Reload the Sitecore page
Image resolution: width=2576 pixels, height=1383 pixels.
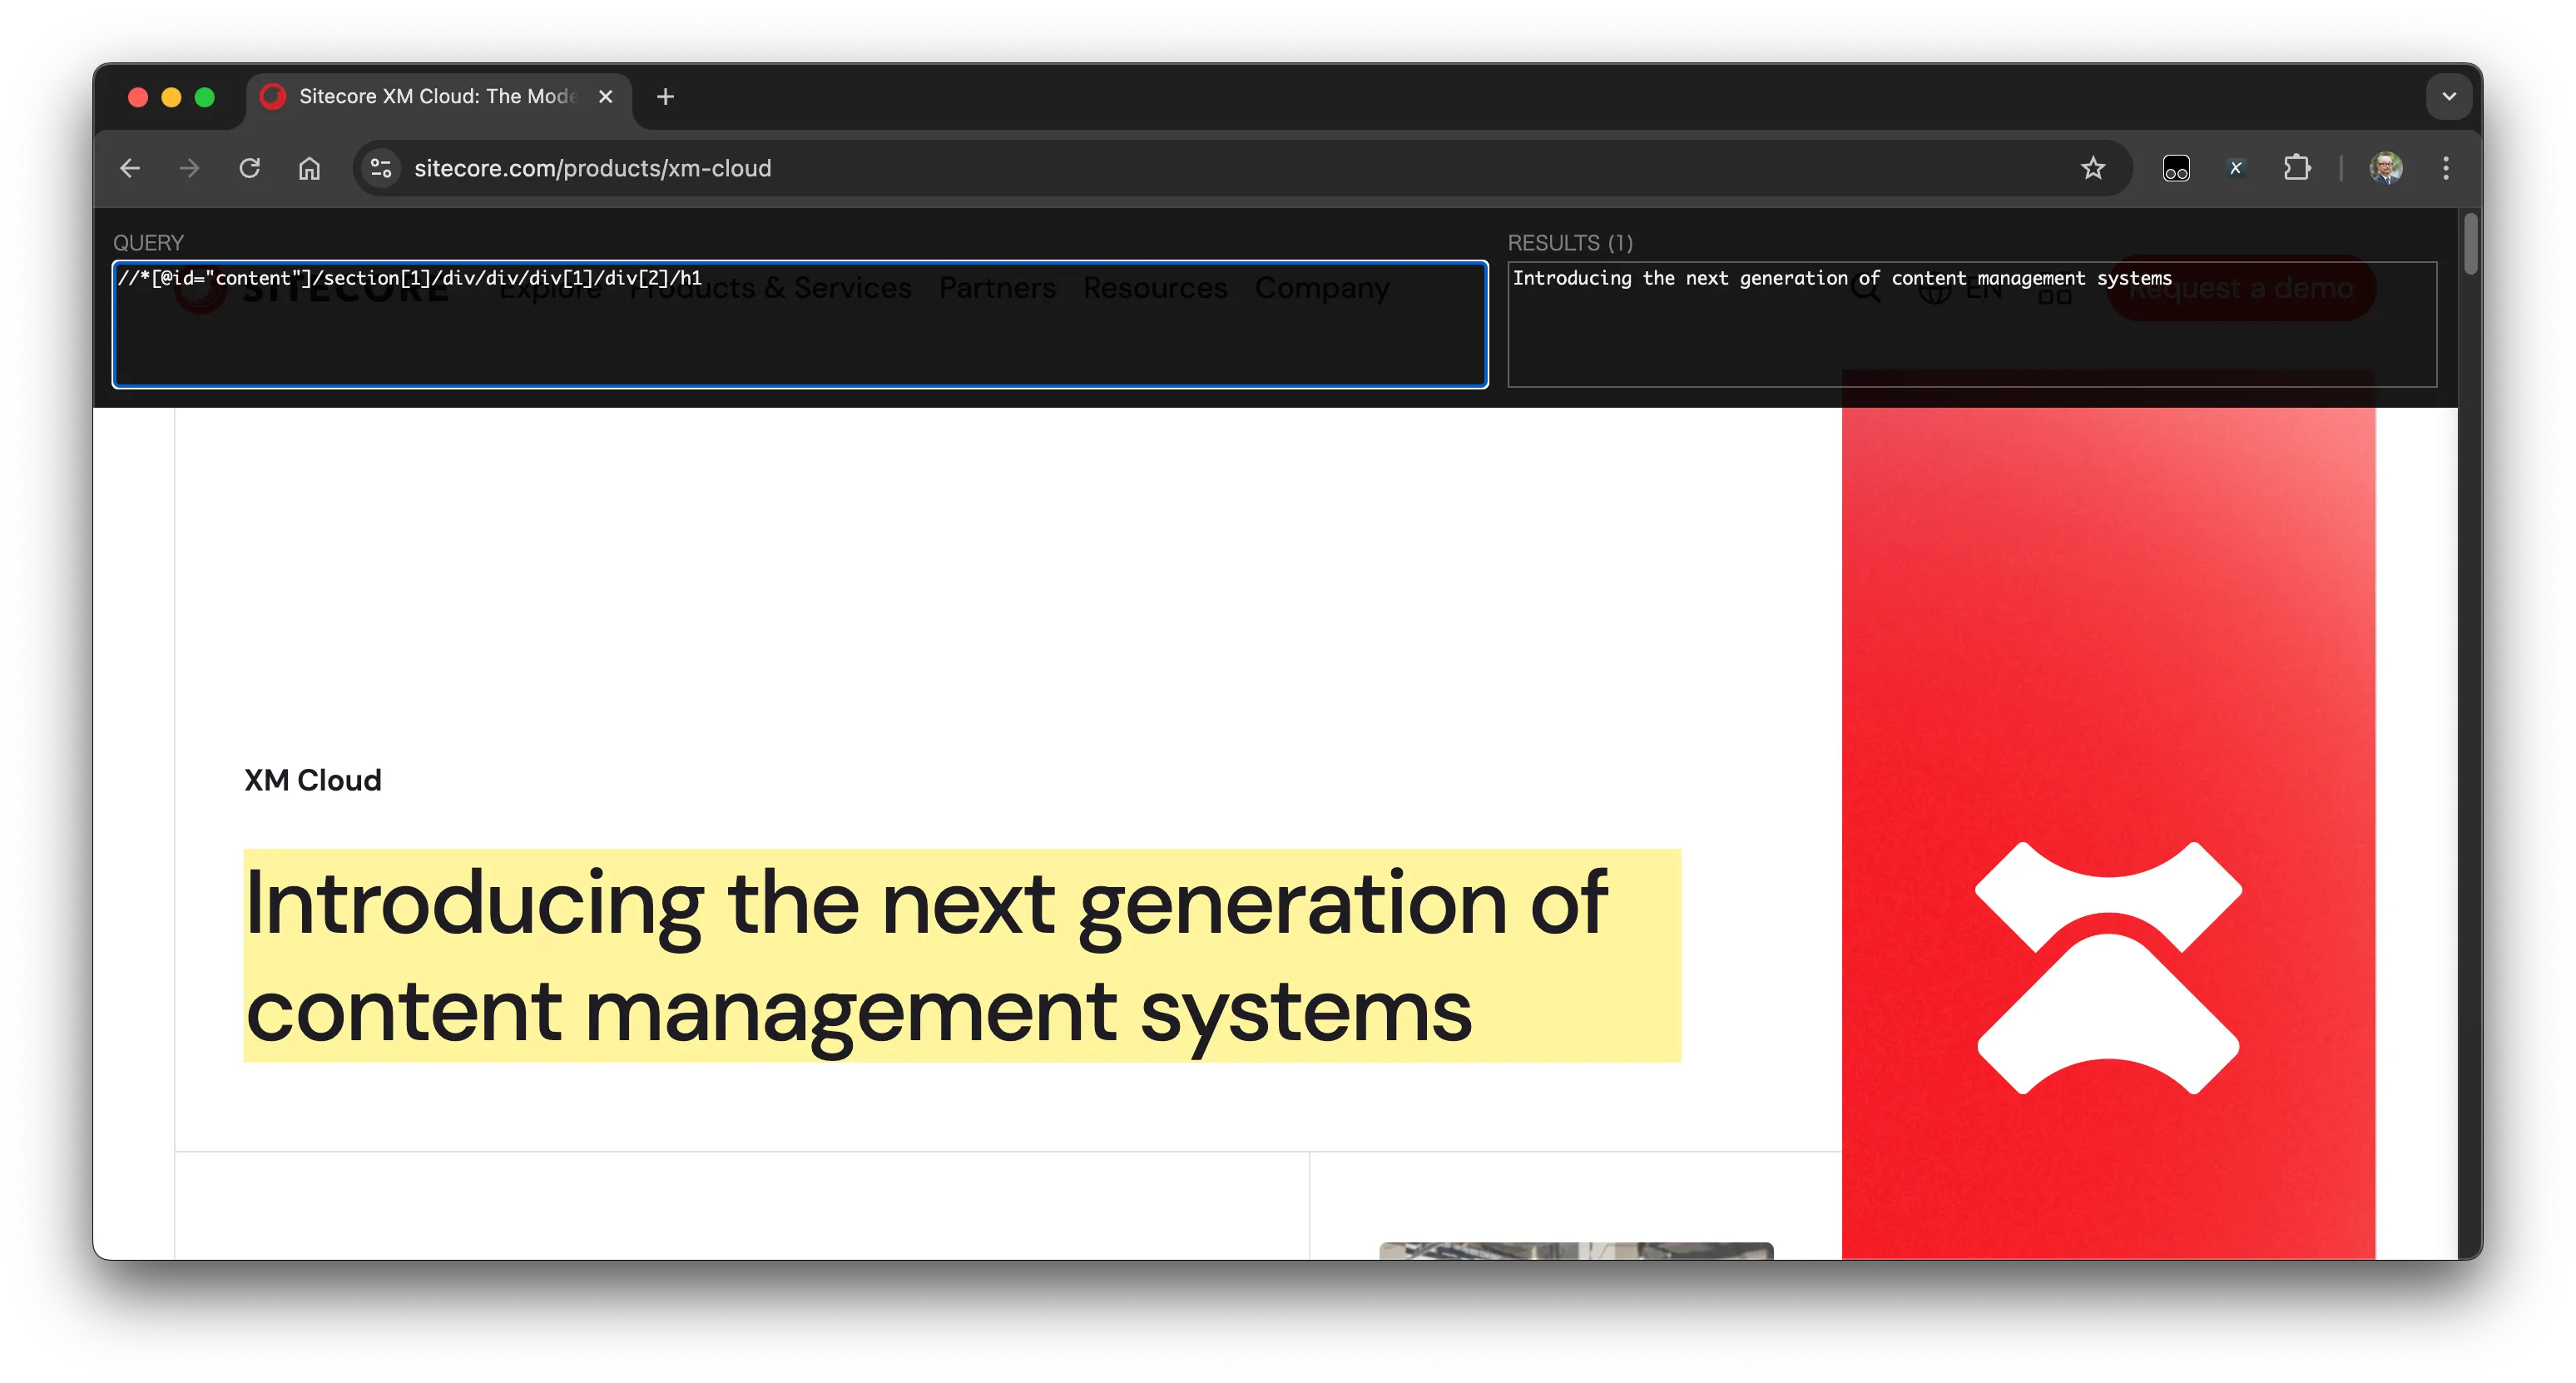coord(249,168)
